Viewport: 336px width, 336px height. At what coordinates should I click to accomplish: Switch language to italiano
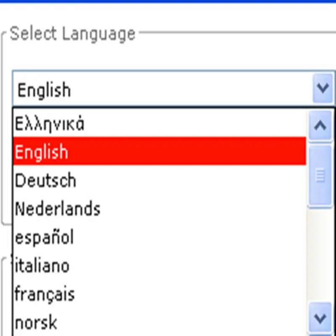42,265
